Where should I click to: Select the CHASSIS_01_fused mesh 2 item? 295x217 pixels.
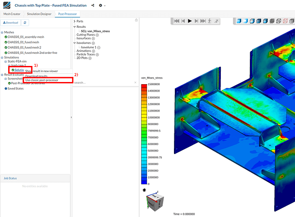[x=24, y=47]
